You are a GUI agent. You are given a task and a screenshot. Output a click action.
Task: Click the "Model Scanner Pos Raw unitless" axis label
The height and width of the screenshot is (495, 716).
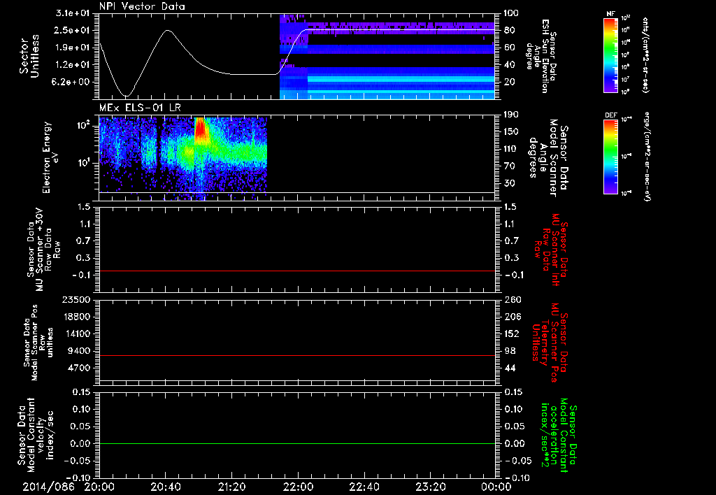click(38, 343)
